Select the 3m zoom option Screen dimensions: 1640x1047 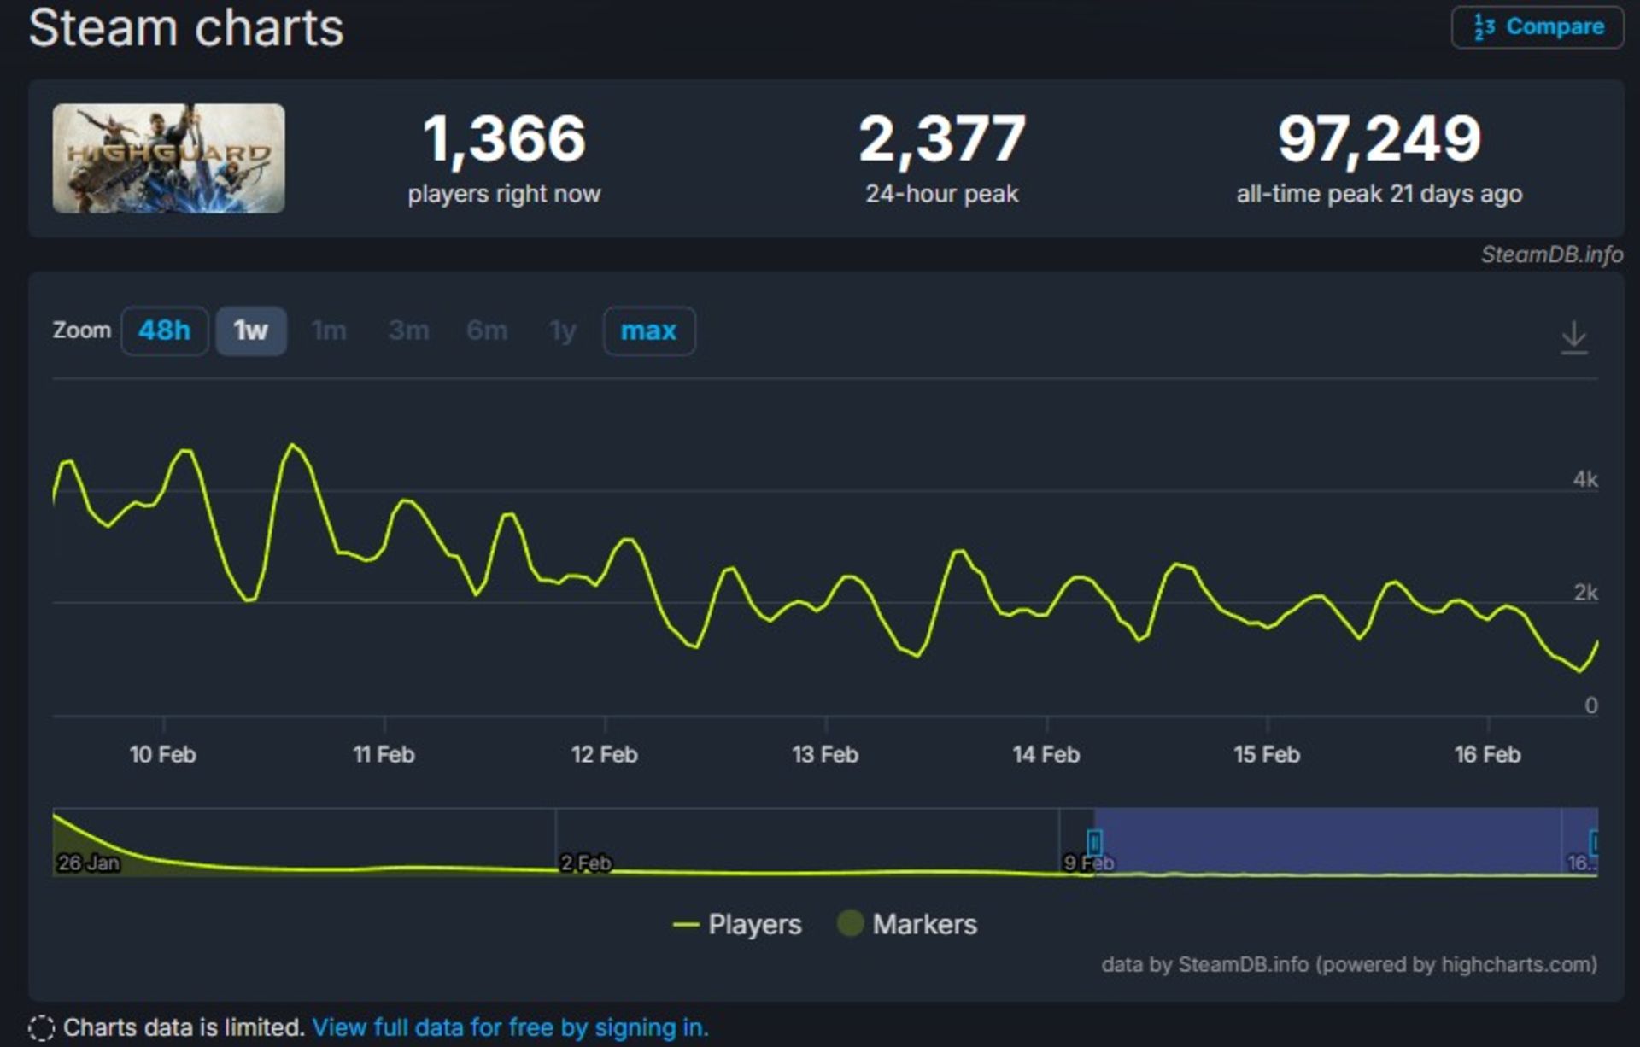407,331
